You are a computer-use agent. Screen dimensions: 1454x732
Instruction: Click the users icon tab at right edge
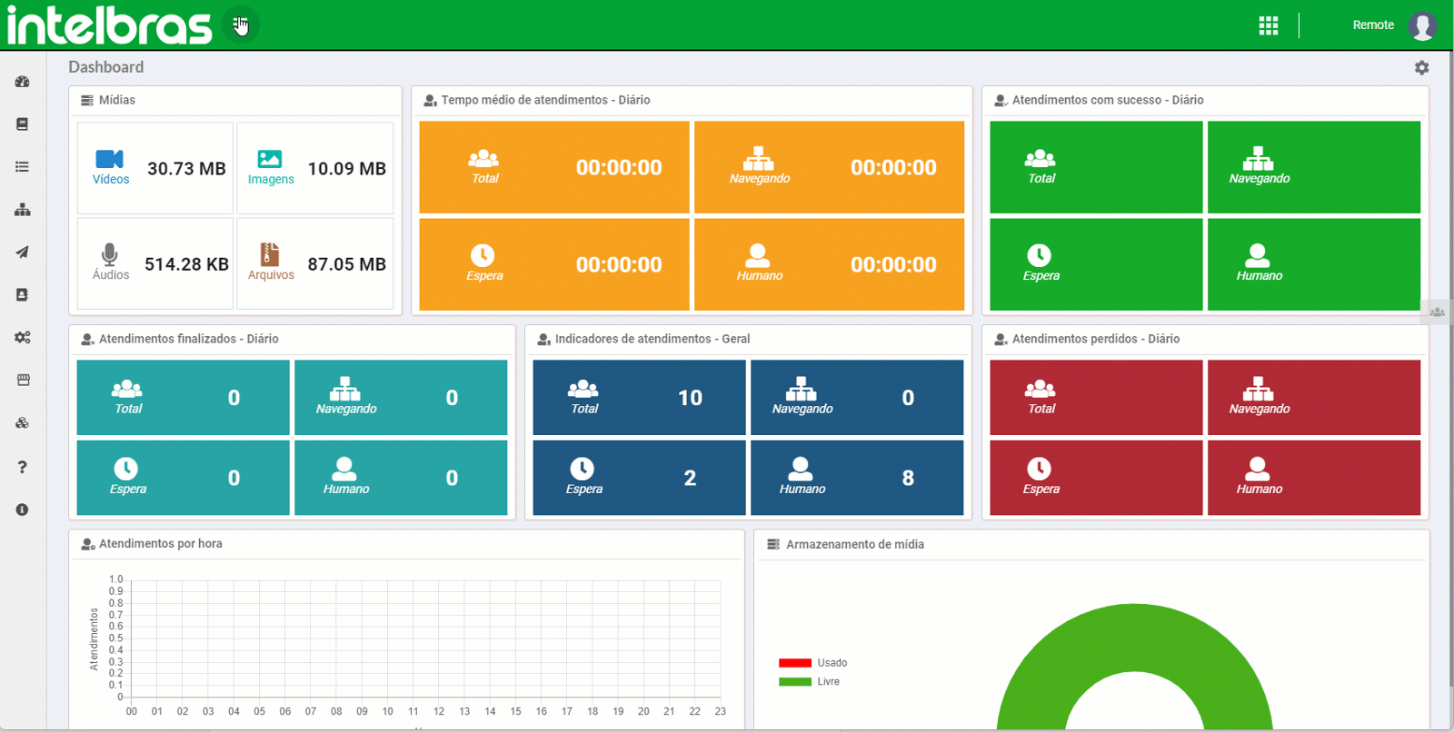point(1437,312)
